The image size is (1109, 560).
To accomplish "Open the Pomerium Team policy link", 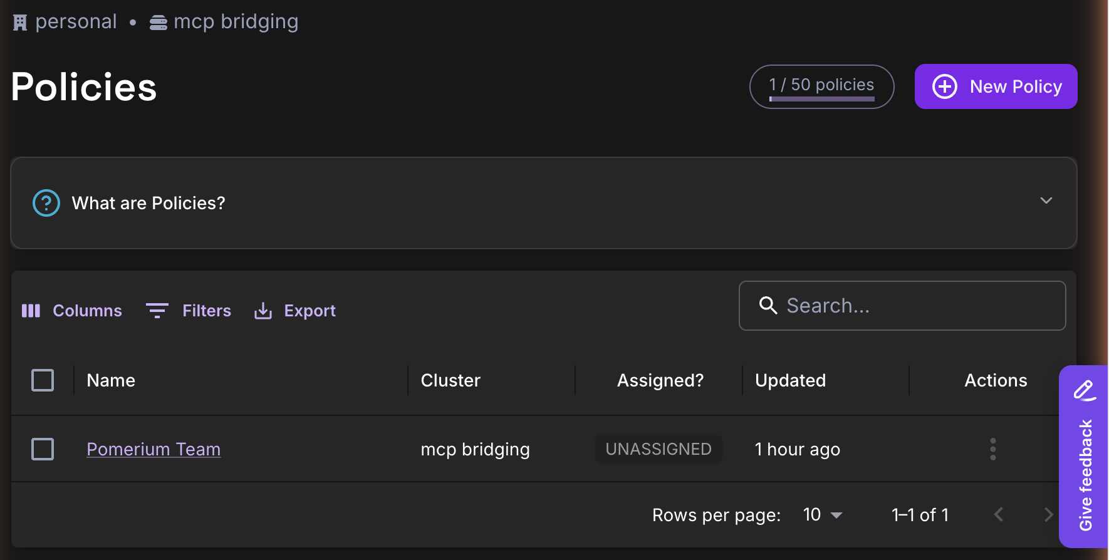I will coord(154,449).
